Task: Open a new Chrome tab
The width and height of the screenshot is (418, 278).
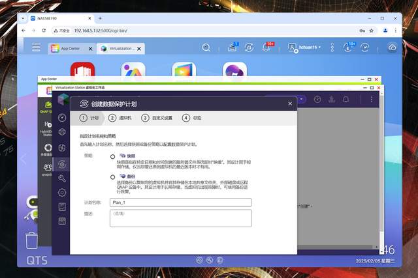Action: click(100, 18)
